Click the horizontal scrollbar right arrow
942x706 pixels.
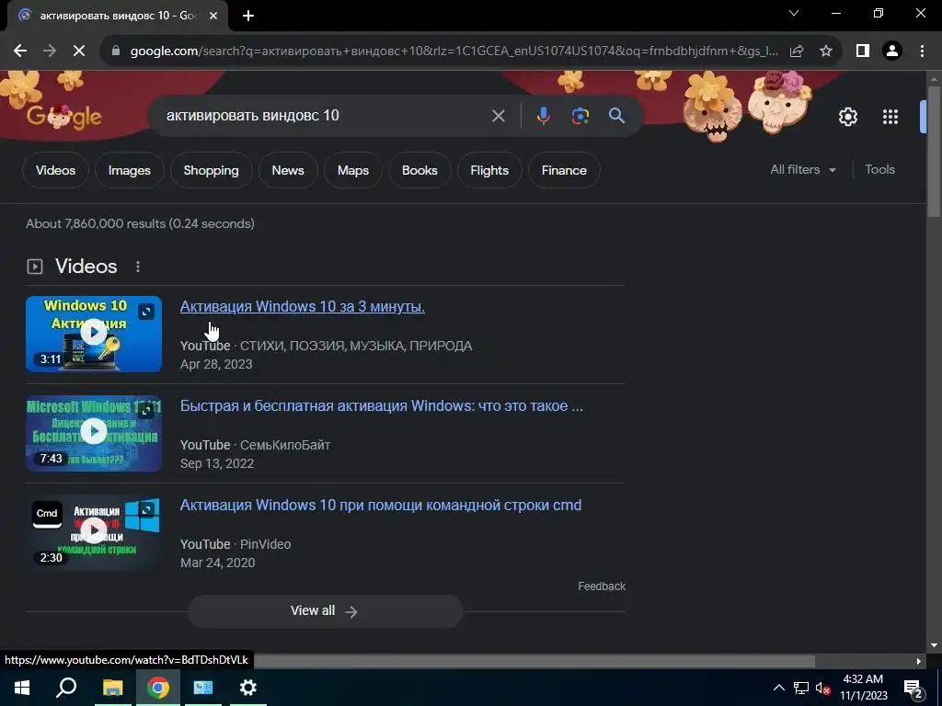[x=919, y=661]
